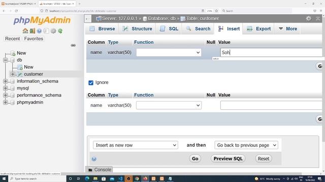Click the empty second name Value field
The width and height of the screenshot is (325, 182).
(x=272, y=106)
